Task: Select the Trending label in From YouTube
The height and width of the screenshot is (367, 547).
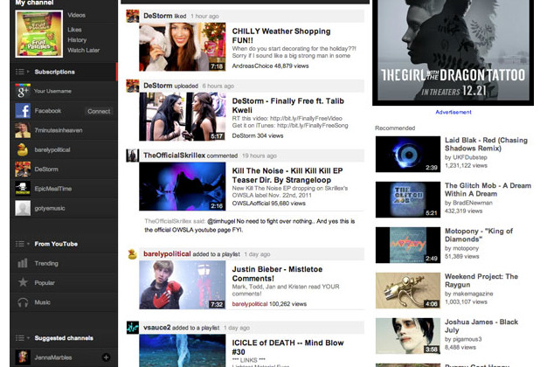Action: tap(46, 263)
